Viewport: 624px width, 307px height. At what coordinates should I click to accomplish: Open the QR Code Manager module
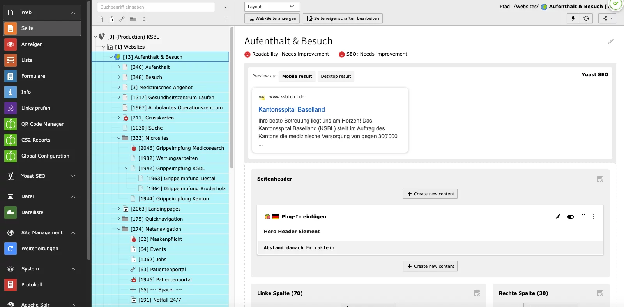point(42,124)
